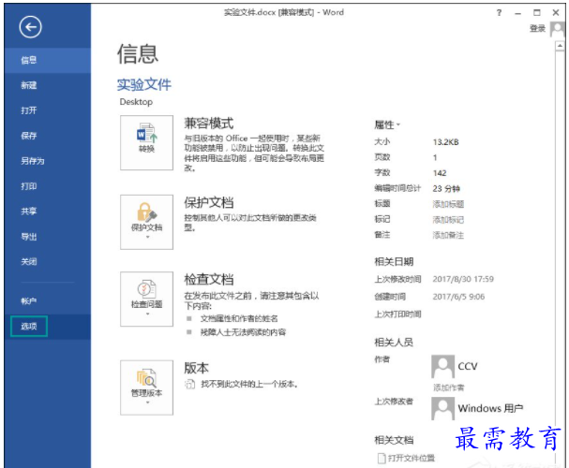Click the 相关人员 section heading
The image size is (569, 468).
point(394,343)
